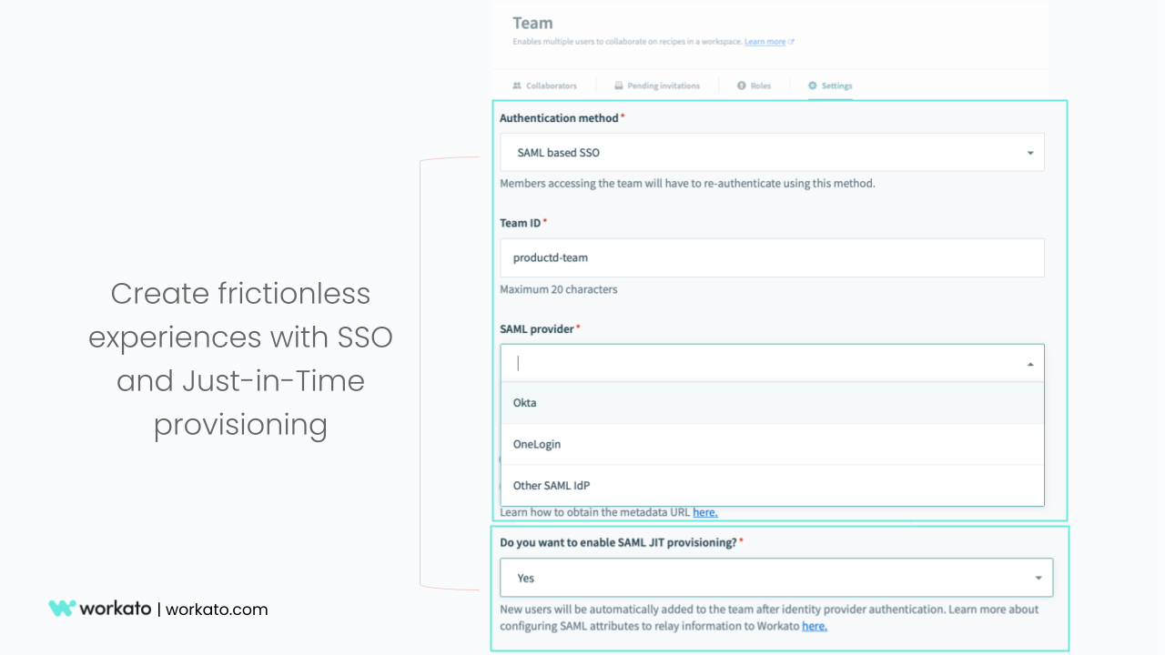Choose OneLogin as SAML provider
This screenshot has width=1165, height=655.
click(x=772, y=444)
